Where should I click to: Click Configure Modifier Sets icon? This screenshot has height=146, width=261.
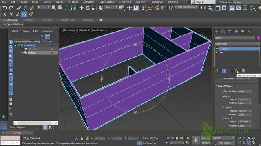pos(243,71)
